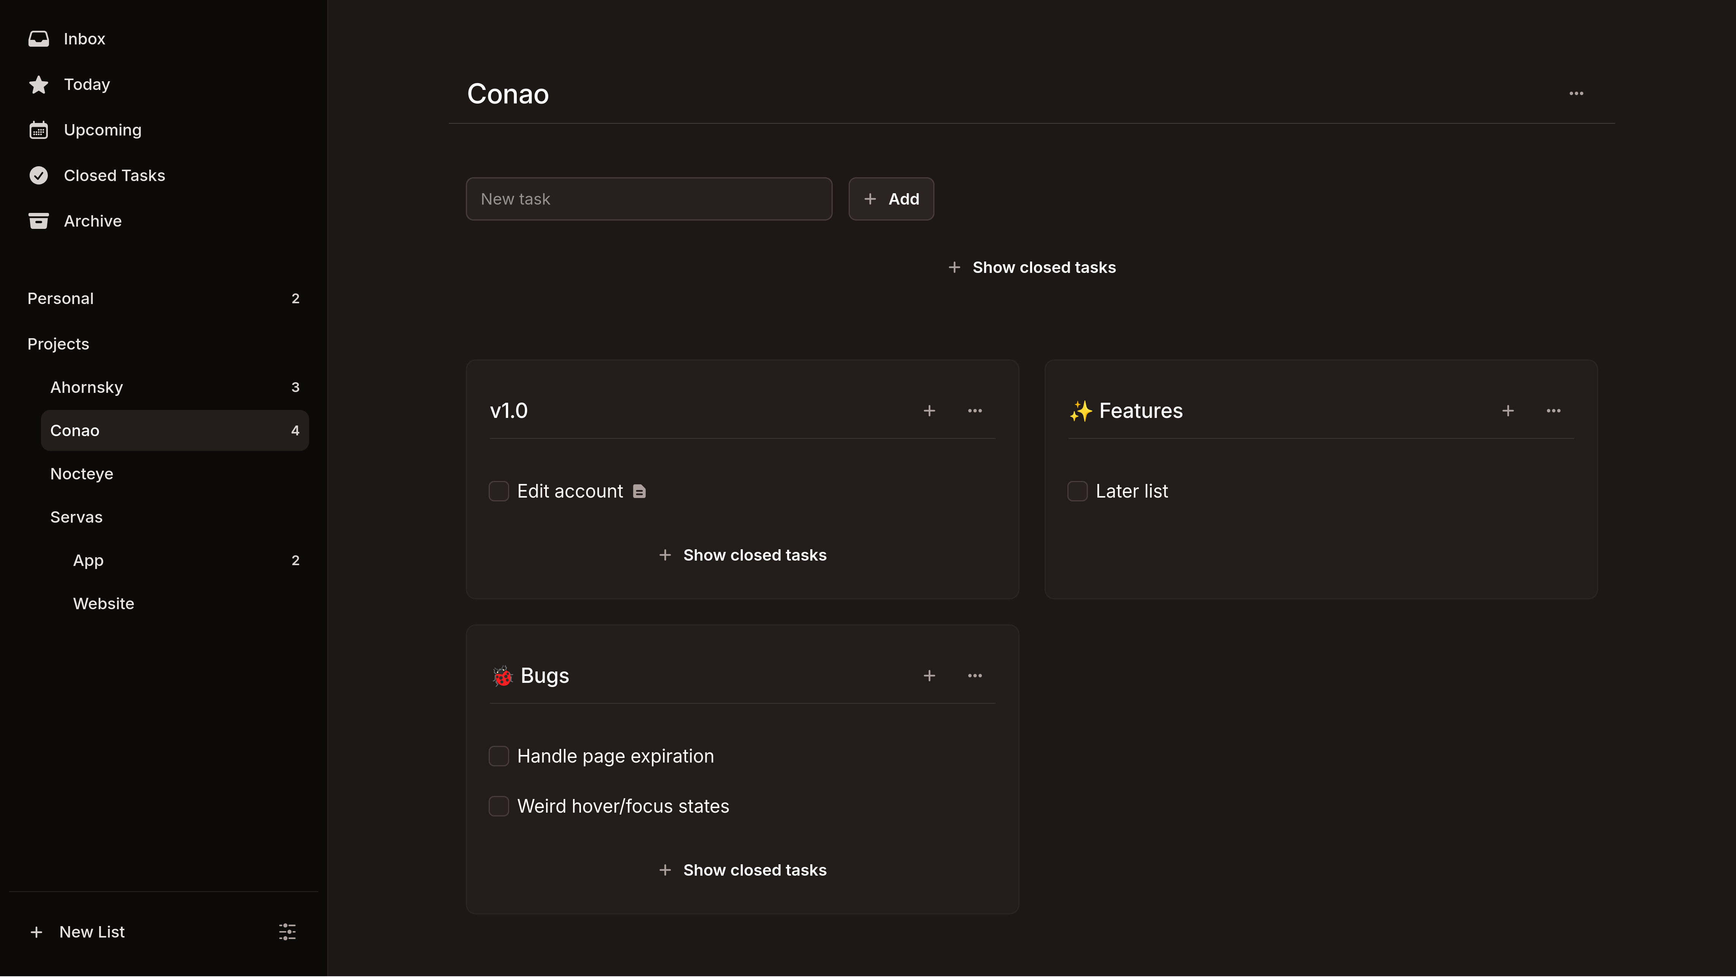Click the Archive box icon

pos(38,220)
